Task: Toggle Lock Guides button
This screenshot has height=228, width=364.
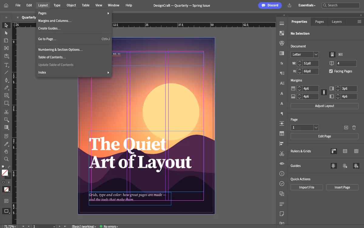Action: [x=345, y=166]
